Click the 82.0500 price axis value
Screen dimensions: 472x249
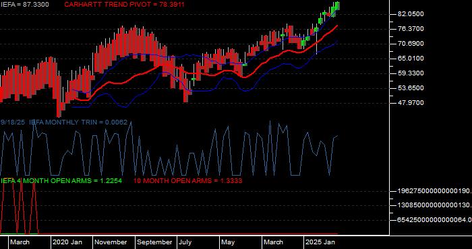[x=411, y=14]
